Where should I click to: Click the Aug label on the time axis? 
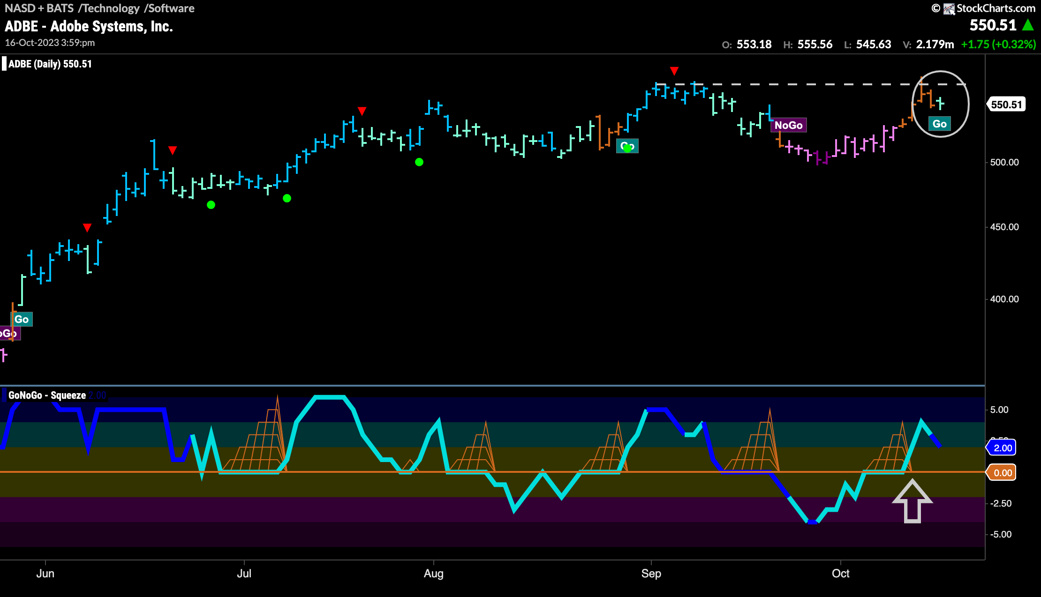tap(433, 574)
